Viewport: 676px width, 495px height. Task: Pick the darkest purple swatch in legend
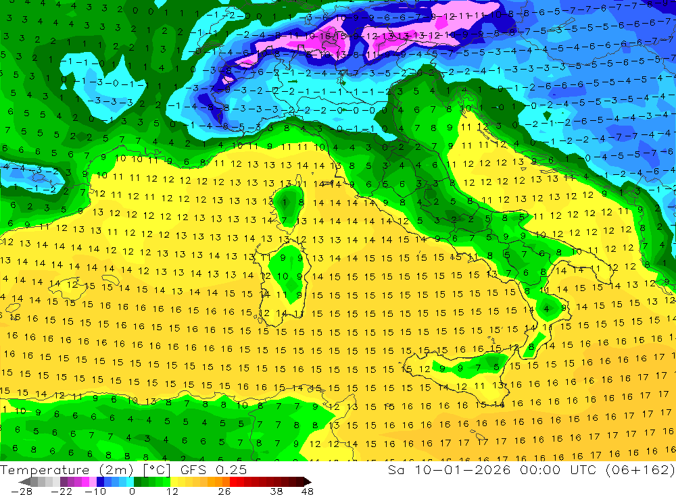pyautogui.click(x=64, y=481)
